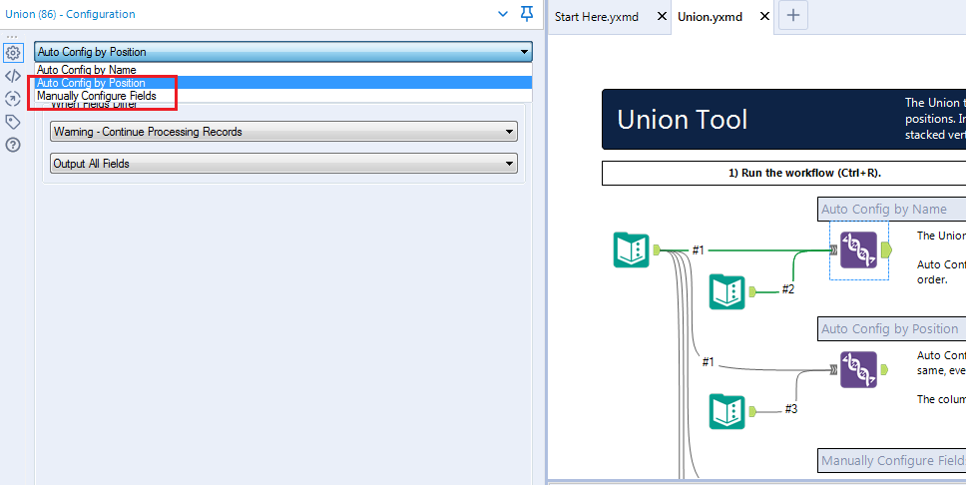The width and height of the screenshot is (966, 485).
Task: Click the Union (86) - Configuration title
Action: 70,14
